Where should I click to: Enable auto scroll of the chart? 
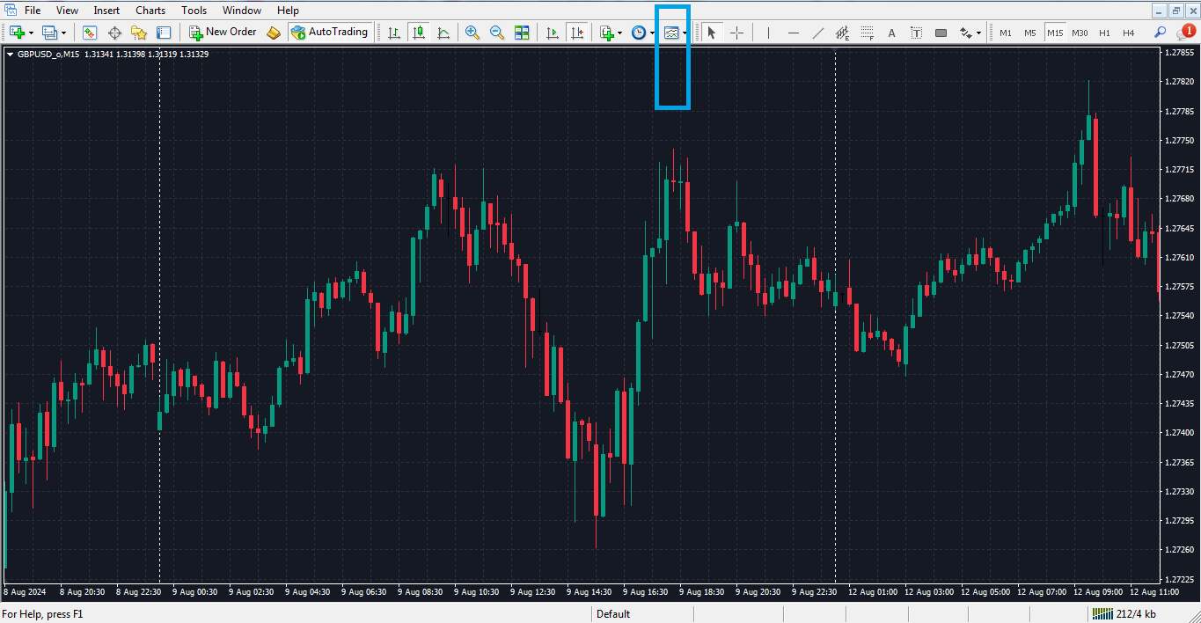point(553,33)
